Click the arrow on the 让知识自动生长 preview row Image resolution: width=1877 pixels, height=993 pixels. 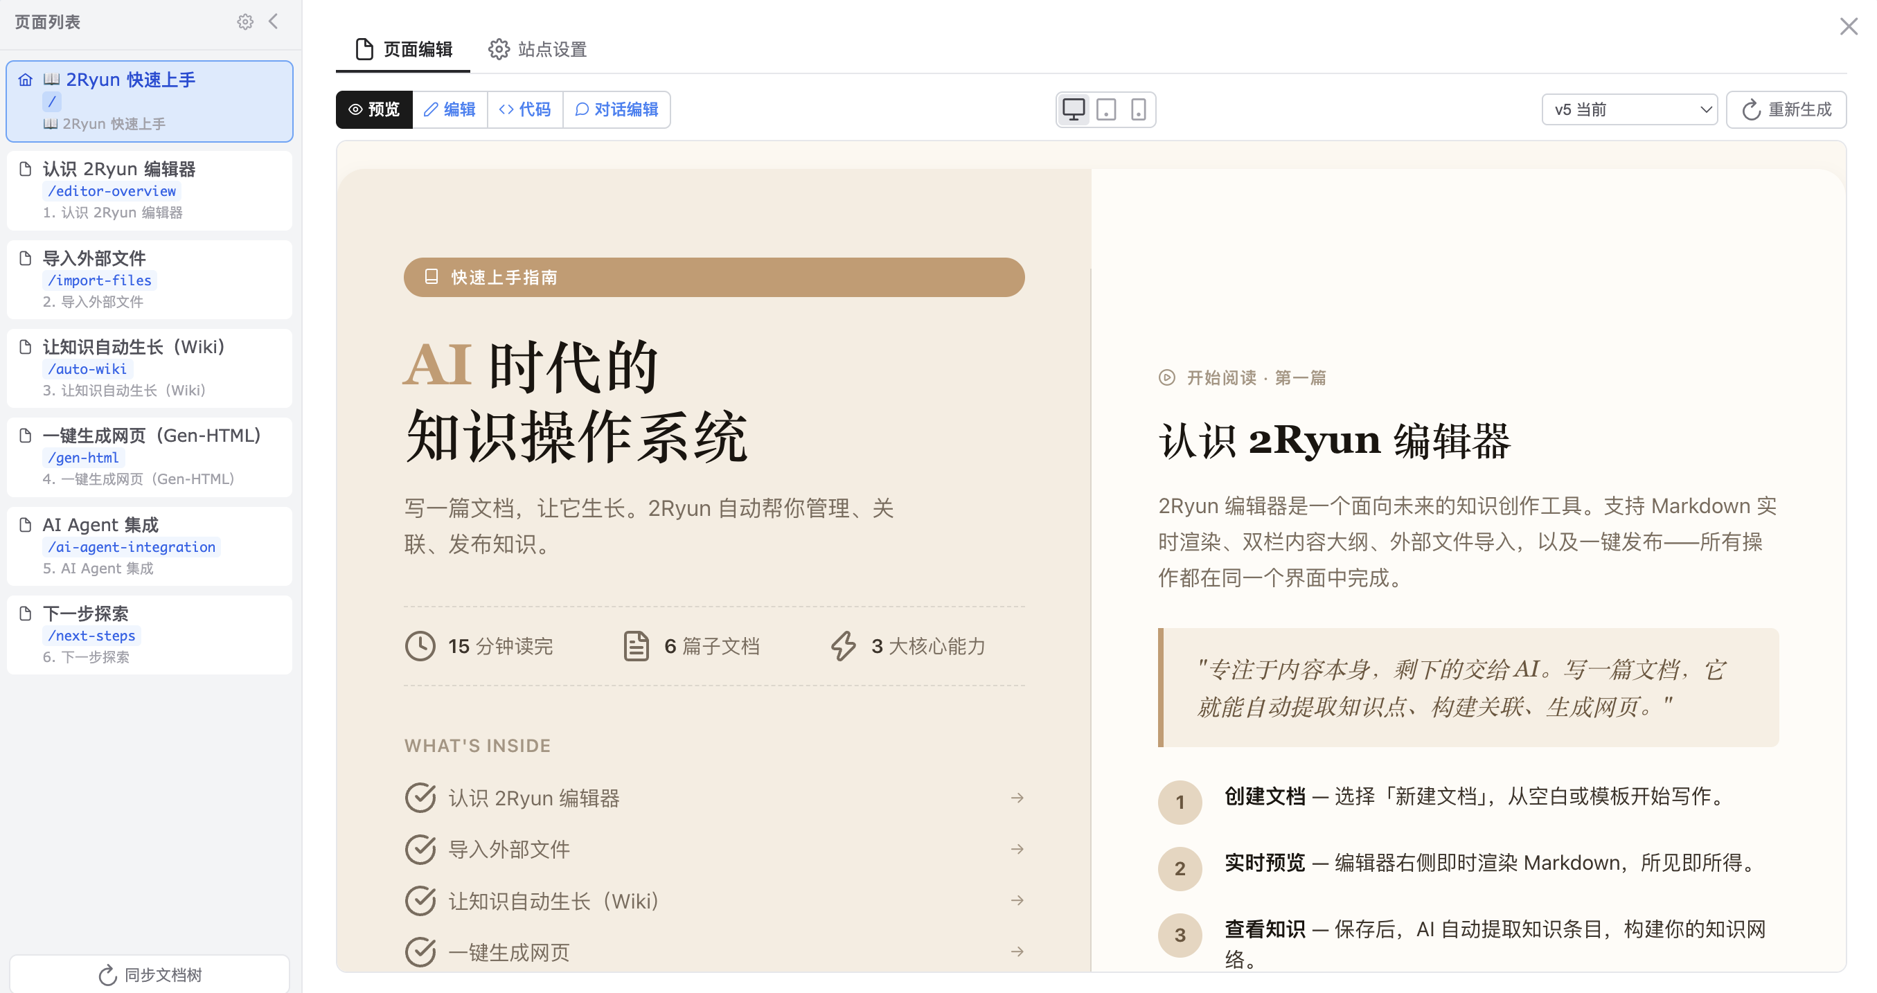(x=1017, y=900)
